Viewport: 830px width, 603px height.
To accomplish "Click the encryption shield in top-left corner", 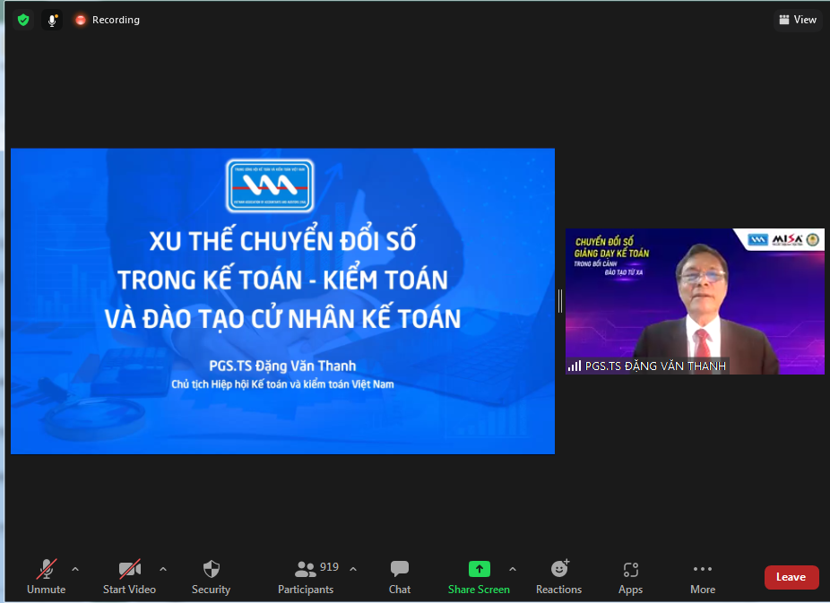I will [x=23, y=19].
